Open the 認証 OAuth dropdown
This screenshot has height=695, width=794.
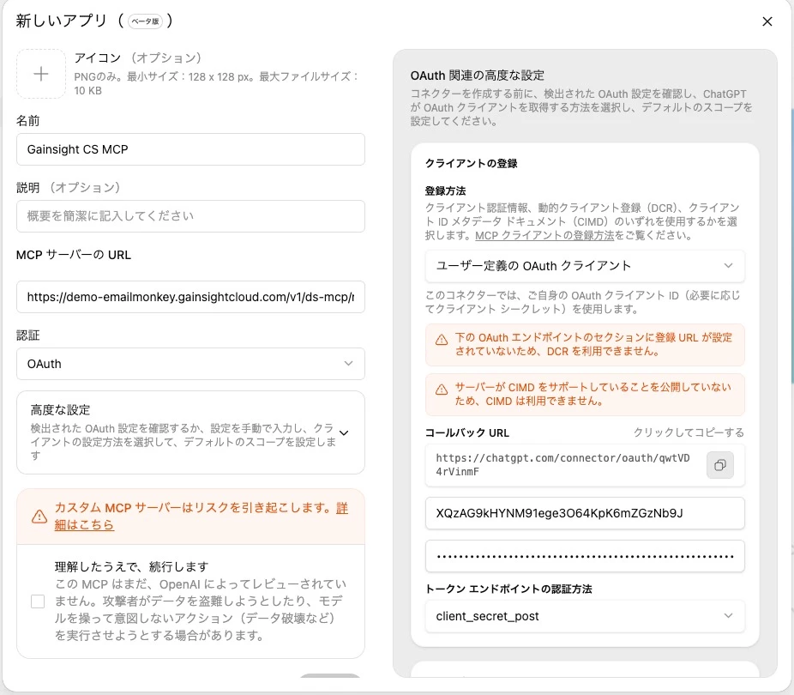[190, 364]
